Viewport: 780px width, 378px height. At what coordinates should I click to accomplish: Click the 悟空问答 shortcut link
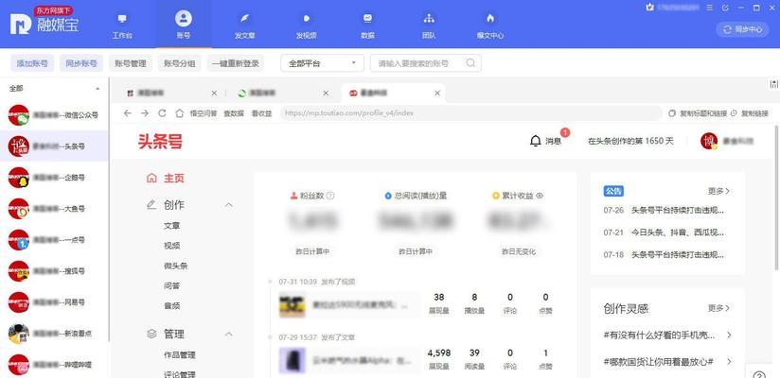204,113
